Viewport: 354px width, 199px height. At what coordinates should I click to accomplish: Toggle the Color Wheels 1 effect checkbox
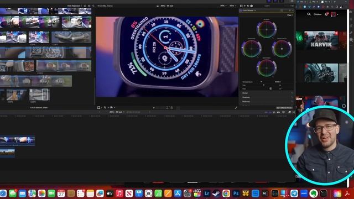click(241, 11)
